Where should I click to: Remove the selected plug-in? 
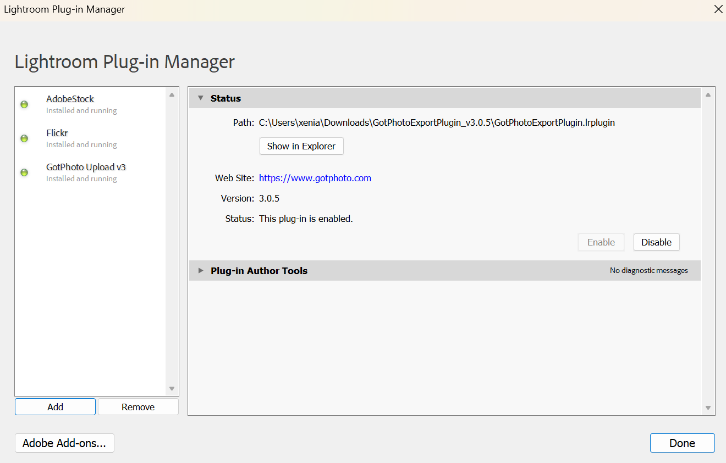[138, 407]
